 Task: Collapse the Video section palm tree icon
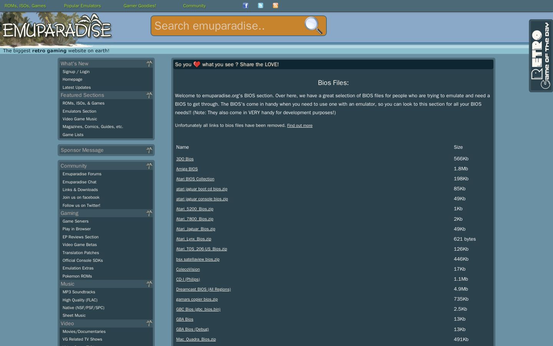[x=149, y=323]
